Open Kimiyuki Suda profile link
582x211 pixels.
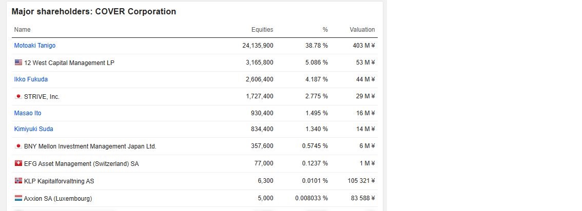click(34, 129)
